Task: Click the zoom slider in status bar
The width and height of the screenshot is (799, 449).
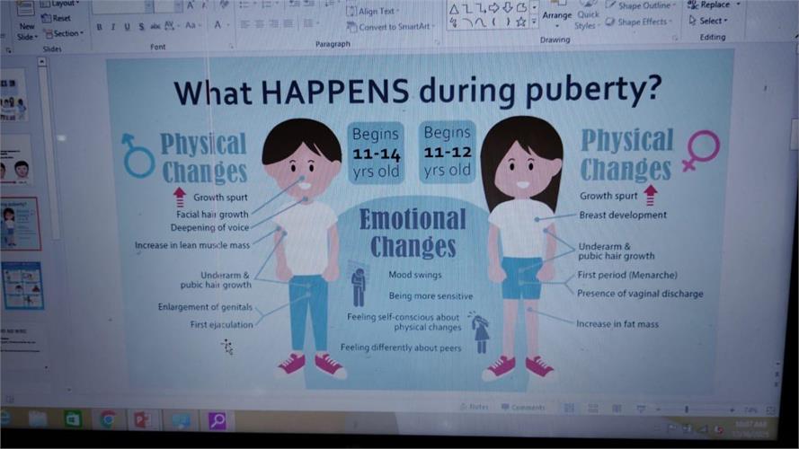Action: (688, 409)
